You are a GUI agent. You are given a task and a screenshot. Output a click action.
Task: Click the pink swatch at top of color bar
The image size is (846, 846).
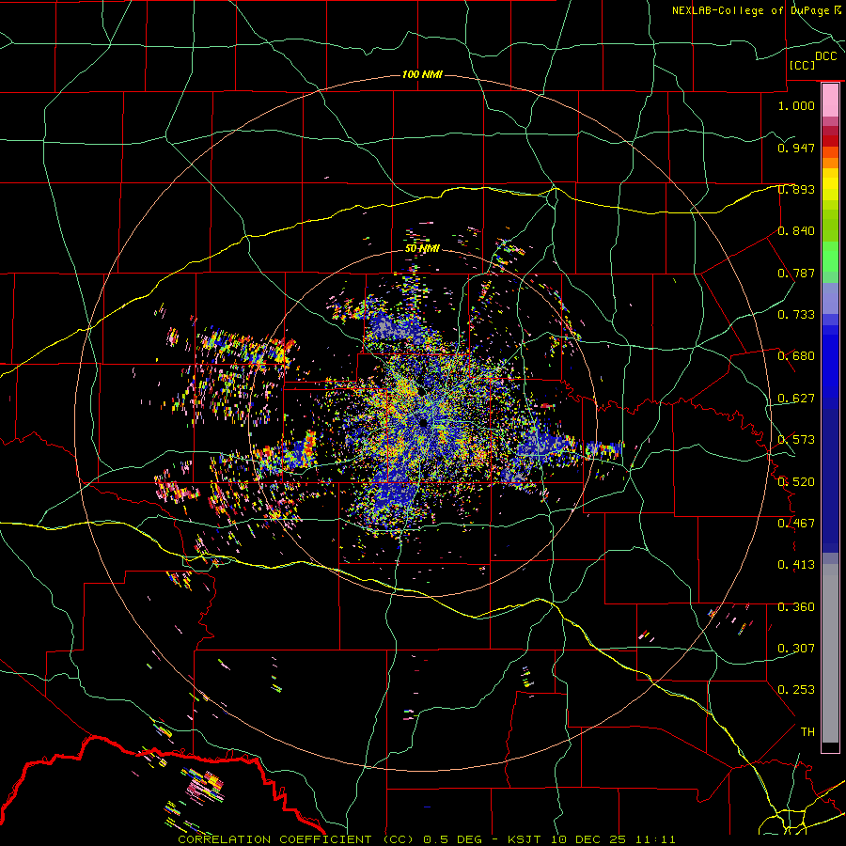point(830,100)
